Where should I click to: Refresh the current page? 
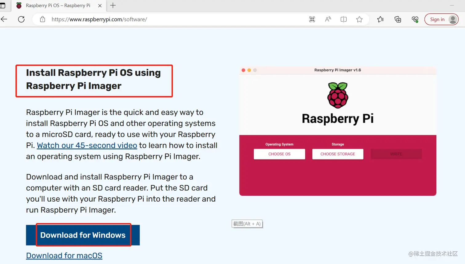coord(21,19)
